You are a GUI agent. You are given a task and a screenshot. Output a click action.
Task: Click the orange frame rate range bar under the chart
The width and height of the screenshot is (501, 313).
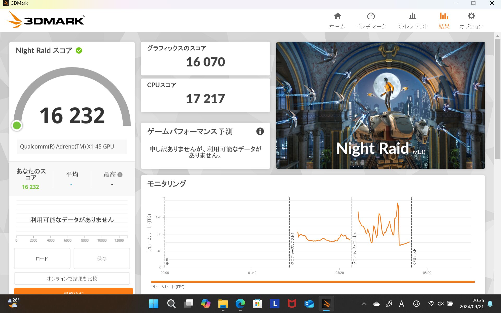point(313,282)
